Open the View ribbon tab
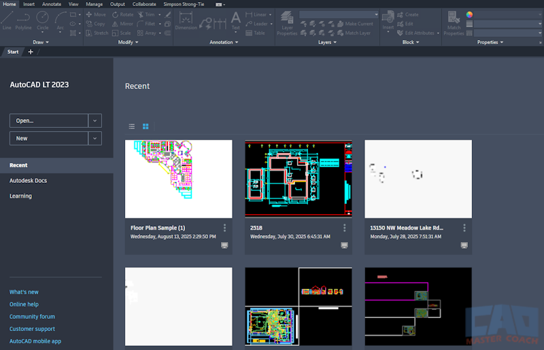Screen dimensions: 544x350 [x=73, y=4]
